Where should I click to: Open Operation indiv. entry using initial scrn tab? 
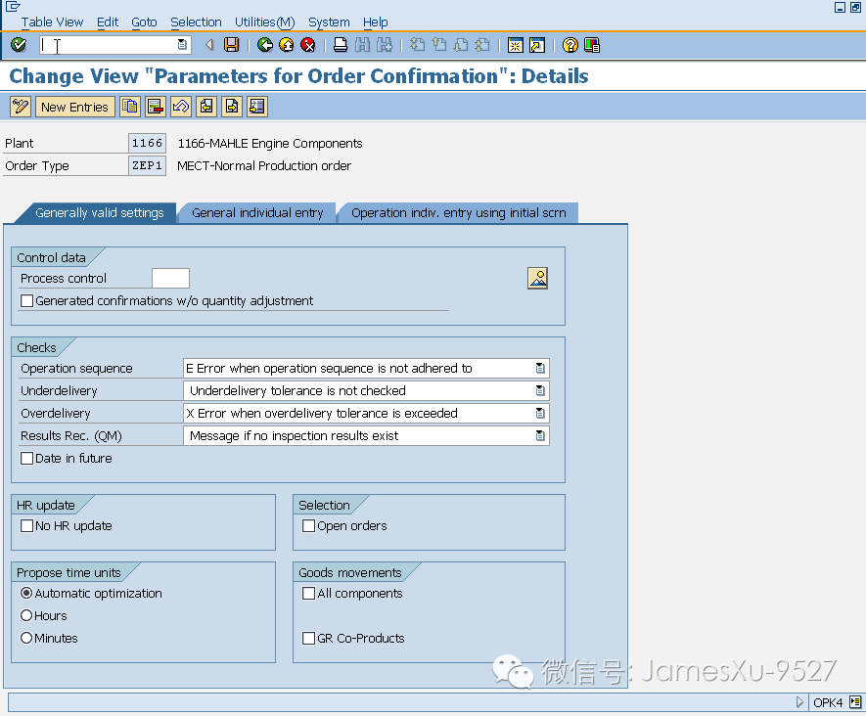point(458,213)
